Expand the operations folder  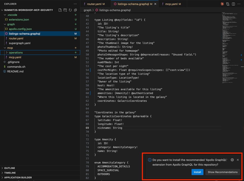click(x=40, y=53)
